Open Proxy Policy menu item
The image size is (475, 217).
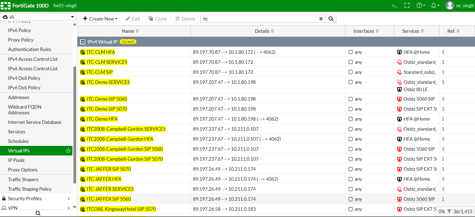tap(21, 40)
